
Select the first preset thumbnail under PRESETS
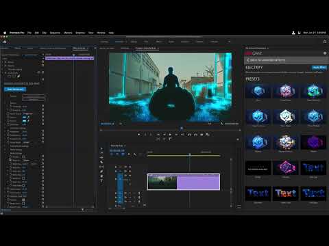(x=258, y=91)
